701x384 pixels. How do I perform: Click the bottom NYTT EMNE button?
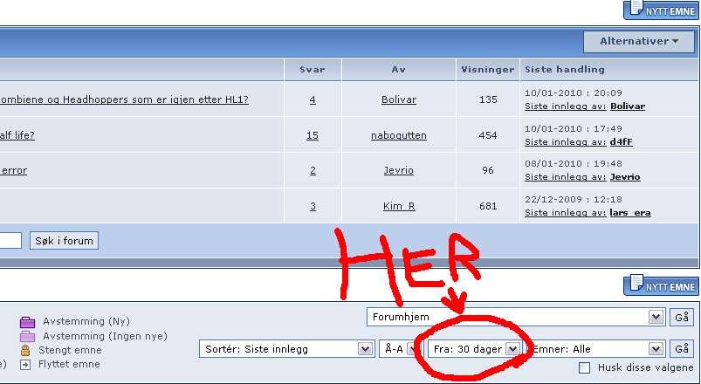pos(662,285)
